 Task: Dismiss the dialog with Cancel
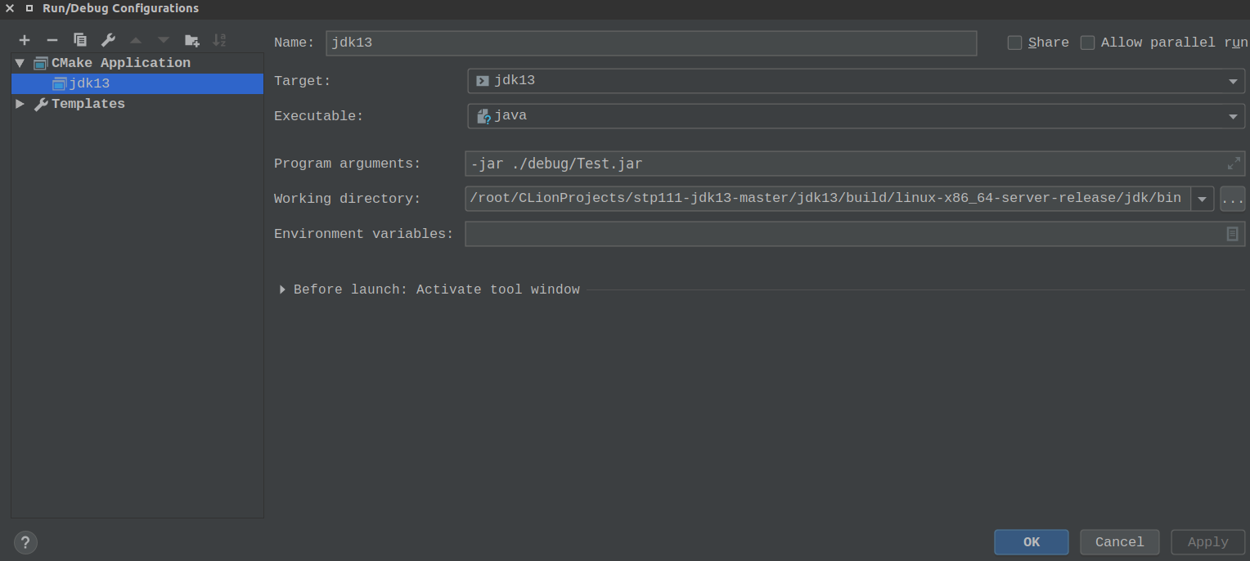pyautogui.click(x=1120, y=542)
